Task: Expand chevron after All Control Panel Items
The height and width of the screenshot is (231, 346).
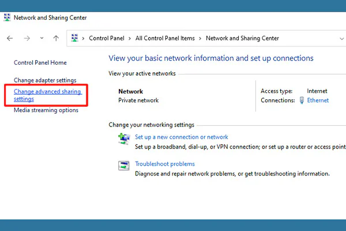Action: point(200,39)
